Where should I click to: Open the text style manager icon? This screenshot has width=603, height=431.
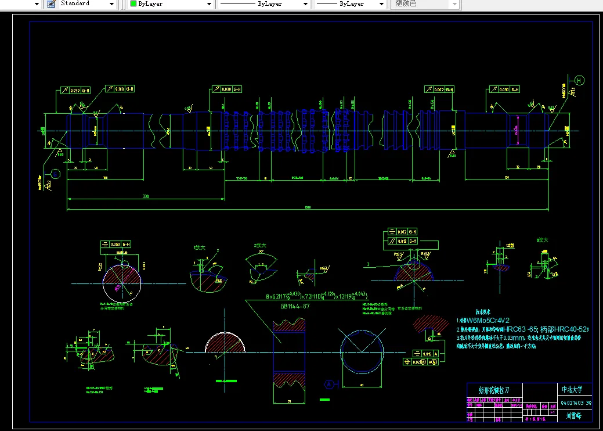click(x=50, y=3)
